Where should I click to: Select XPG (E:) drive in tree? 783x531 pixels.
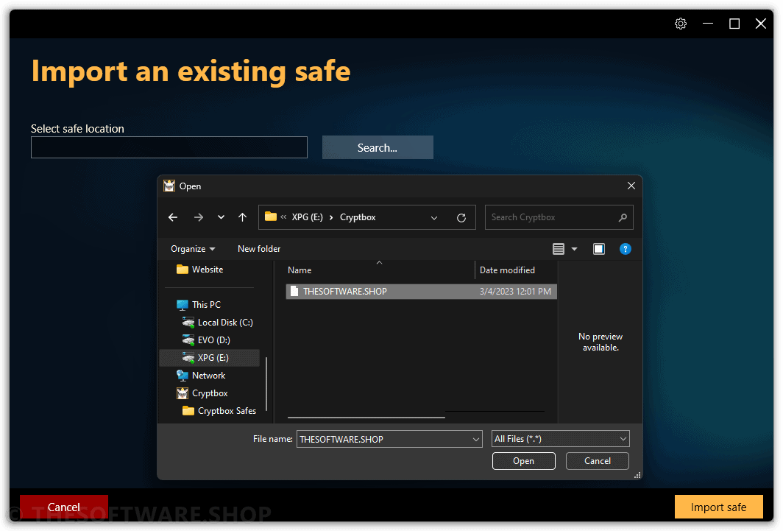pos(209,358)
